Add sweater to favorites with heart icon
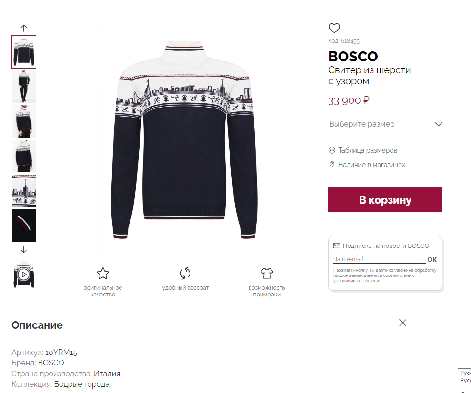The width and height of the screenshot is (471, 393). [334, 28]
